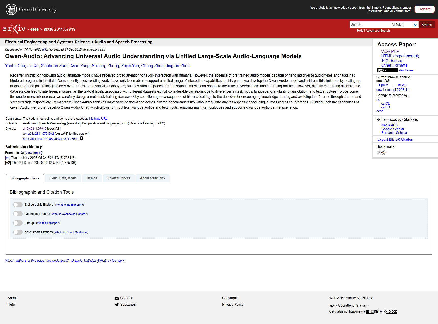The height and width of the screenshot is (324, 438).
Task: Click the DOI info icon
Action: click(x=81, y=138)
